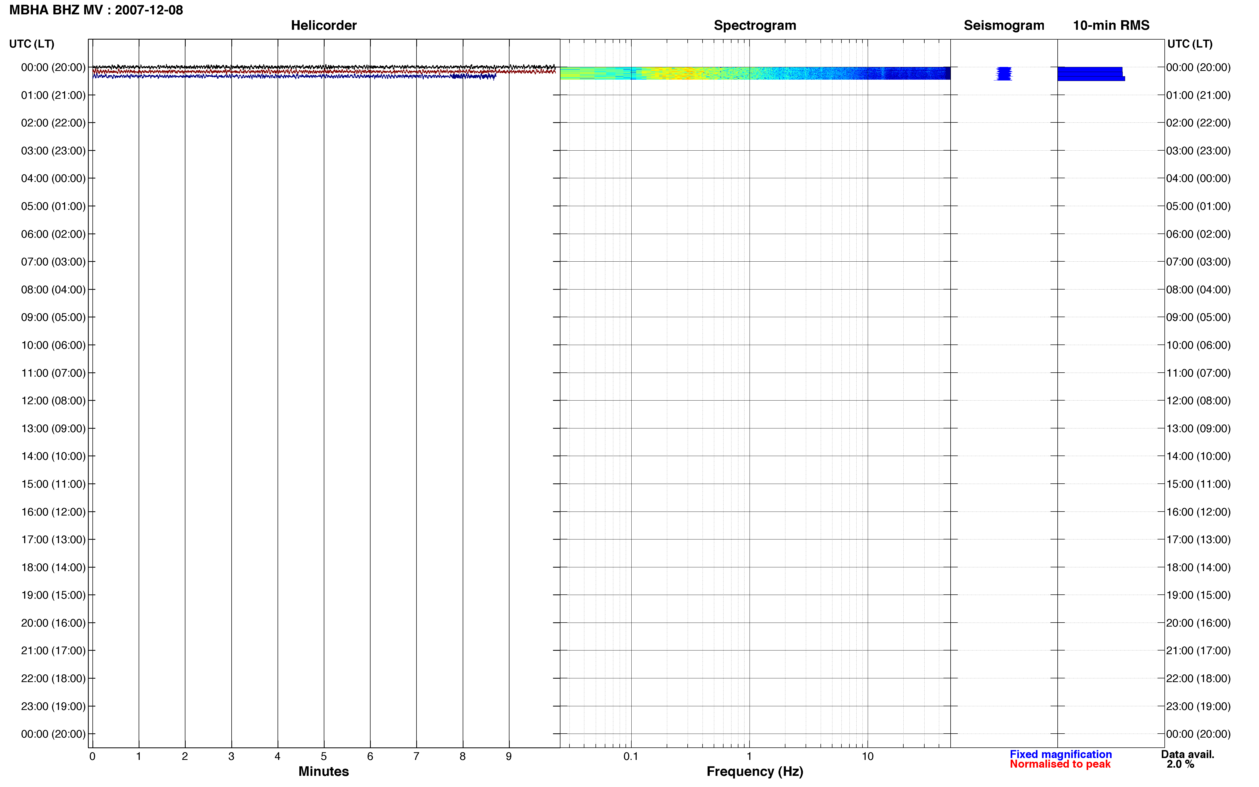Click the minutes axis tick label 7
The height and width of the screenshot is (787, 1259).
click(416, 757)
